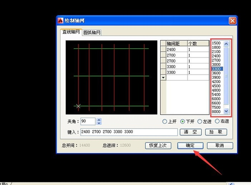This screenshot has height=185, width=251.
Task: Increase the 夹角 value with the up arrow
Action: [x=99, y=120]
